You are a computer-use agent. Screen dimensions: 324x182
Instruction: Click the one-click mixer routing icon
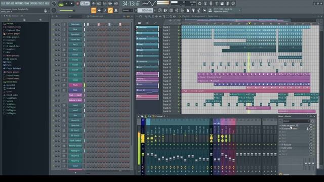pos(116,10)
